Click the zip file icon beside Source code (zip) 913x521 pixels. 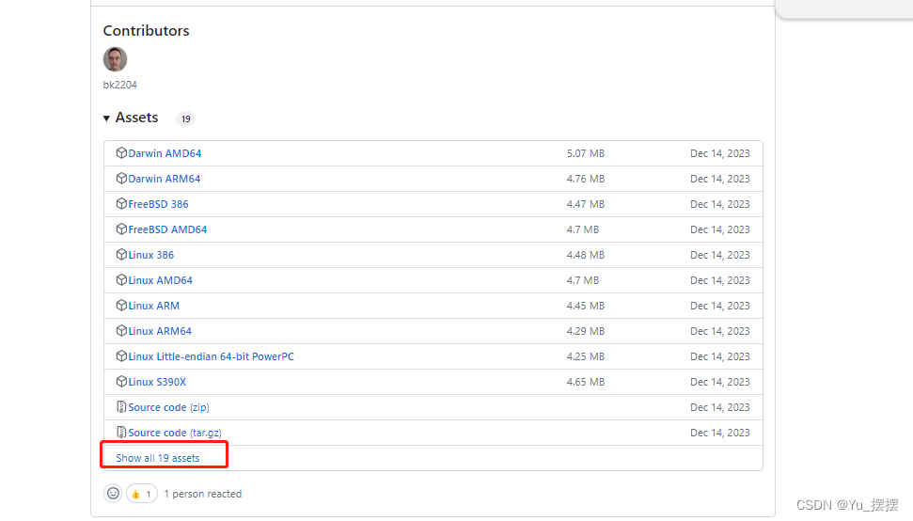tap(121, 407)
